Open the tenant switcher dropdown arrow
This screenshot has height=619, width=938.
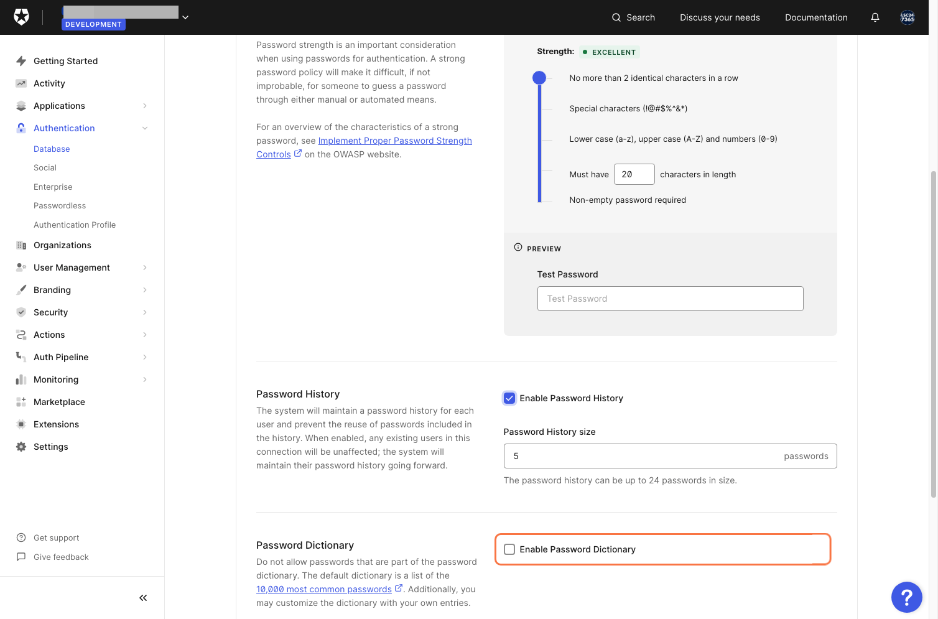click(x=185, y=17)
